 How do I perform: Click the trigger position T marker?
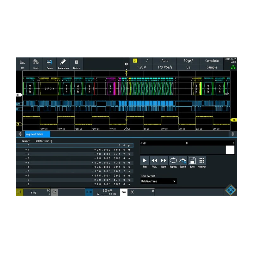126,73
